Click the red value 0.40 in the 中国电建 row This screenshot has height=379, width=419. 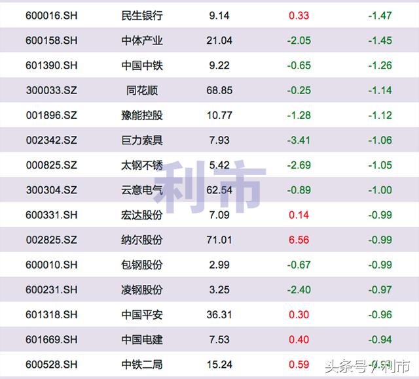point(299,340)
